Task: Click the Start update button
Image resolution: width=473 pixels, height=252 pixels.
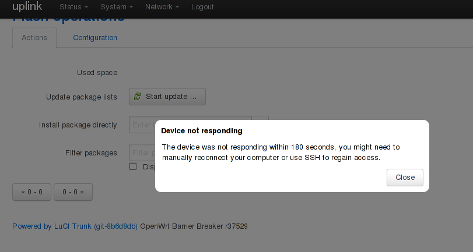Action: pos(167,97)
